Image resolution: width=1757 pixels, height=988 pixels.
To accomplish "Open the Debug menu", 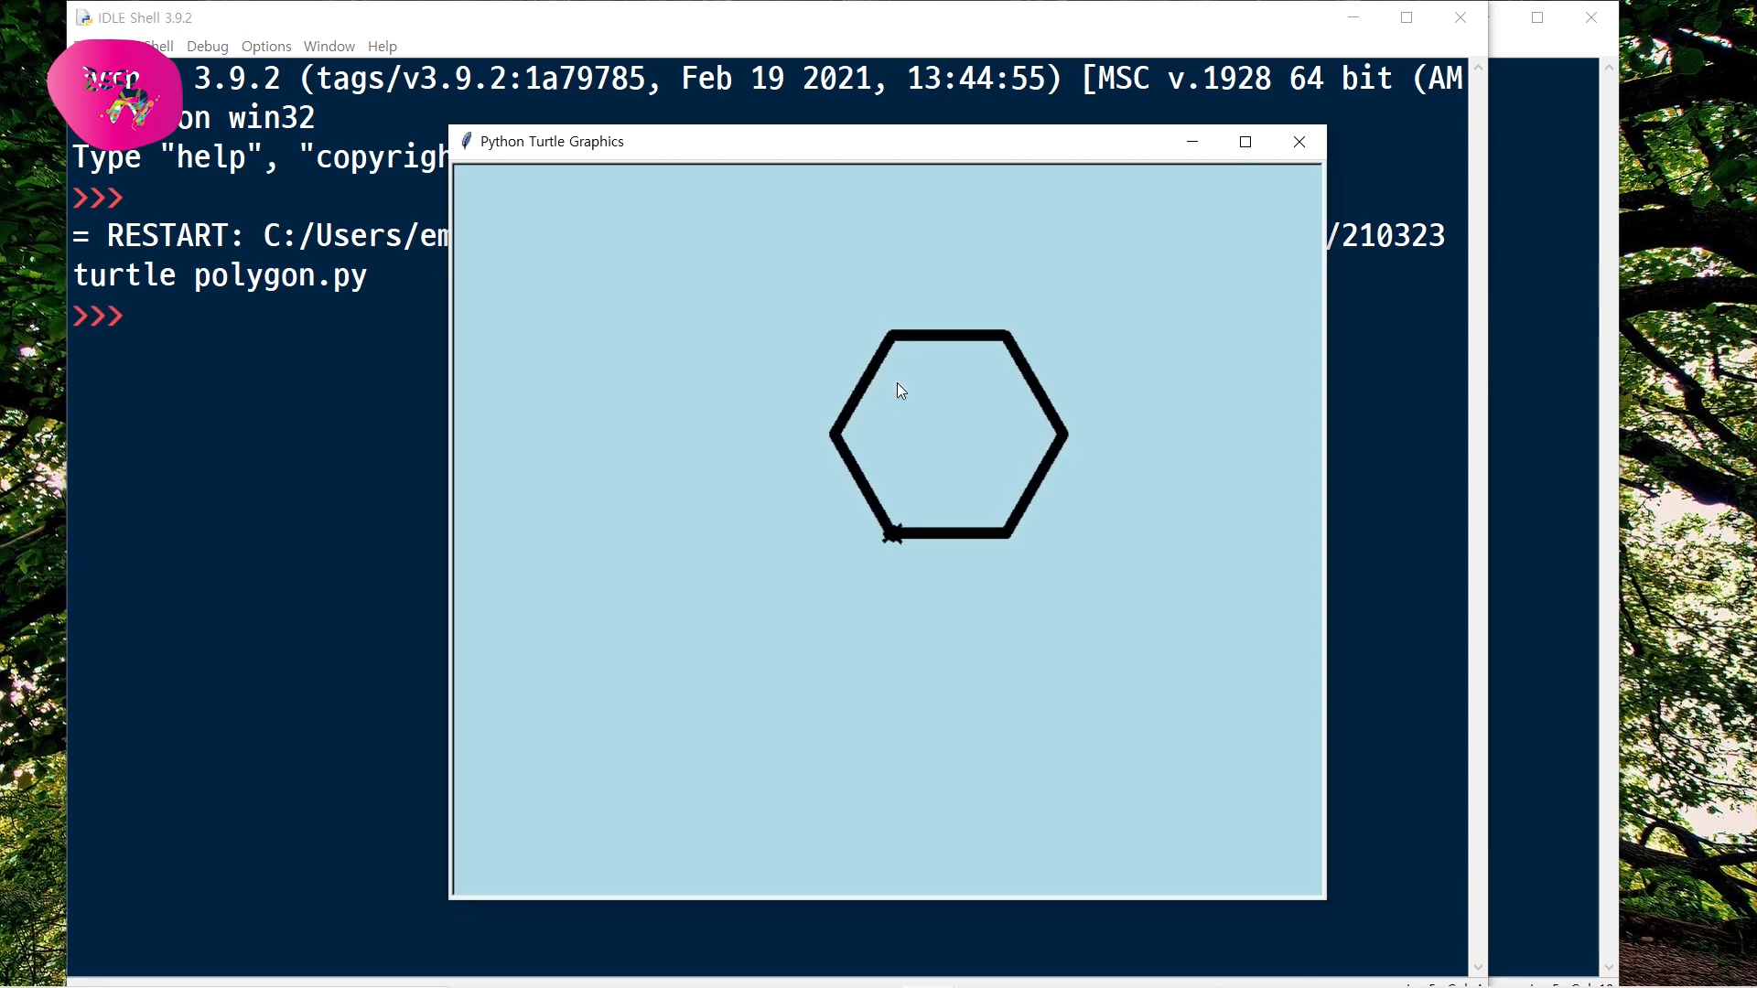I will 207,46.
